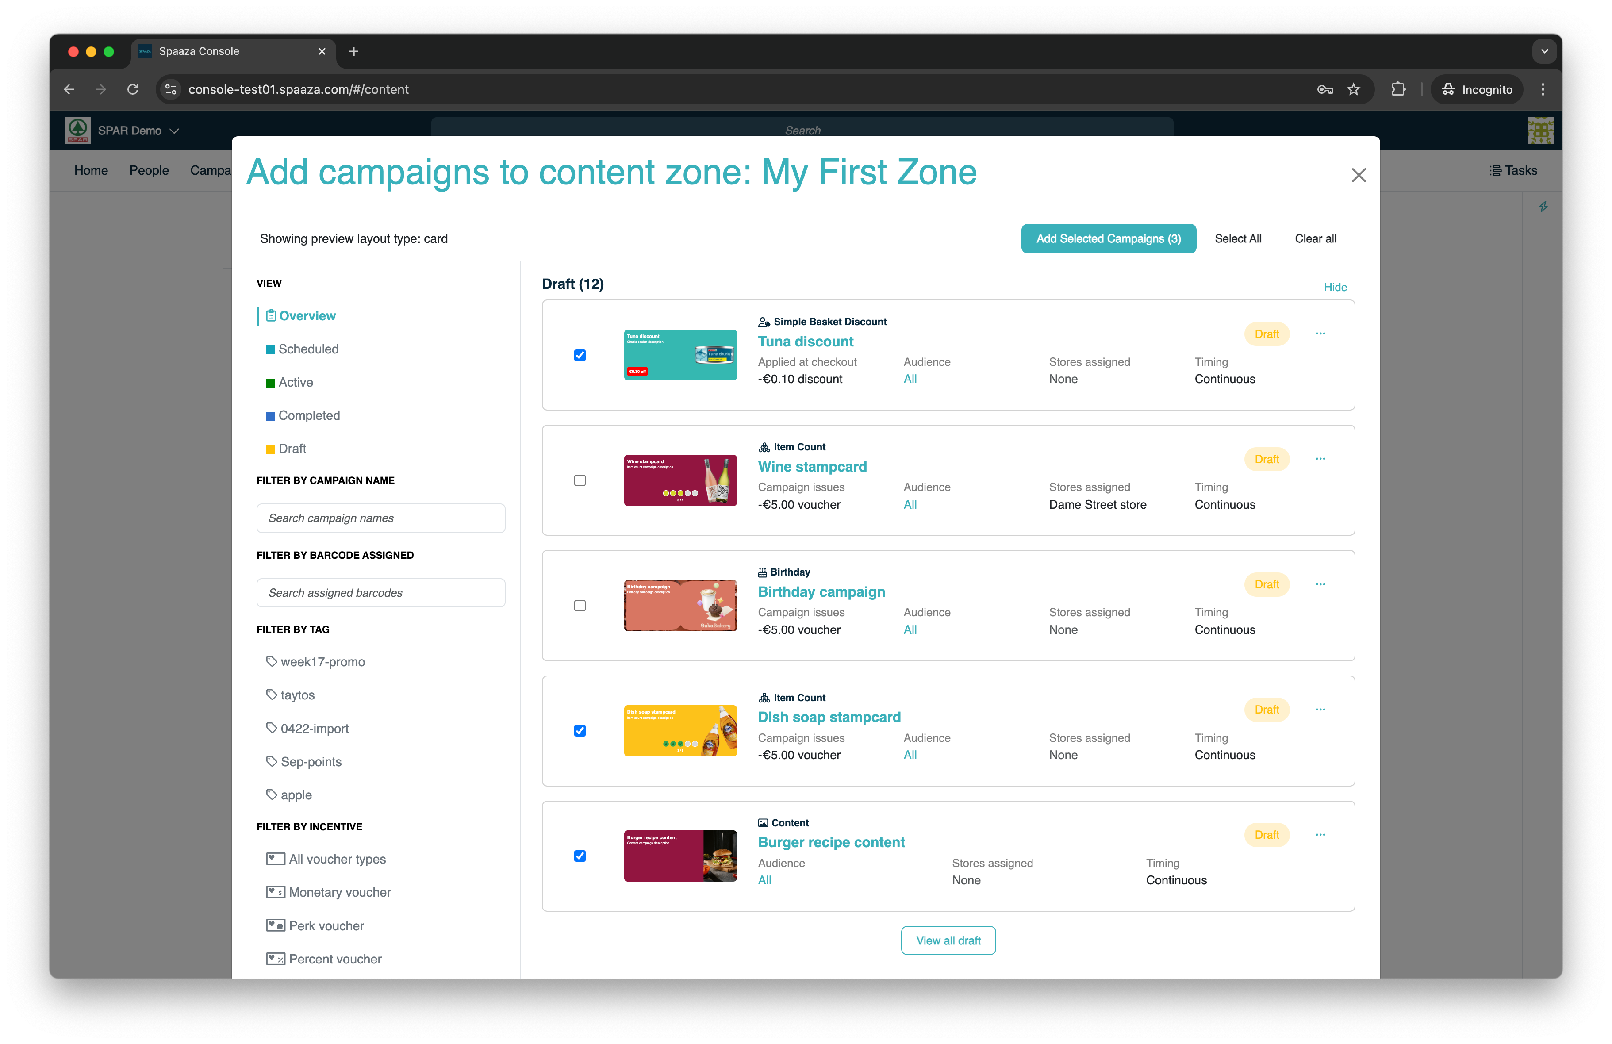
Task: Check the Wine stampcard campaign checkbox
Action: pos(580,480)
